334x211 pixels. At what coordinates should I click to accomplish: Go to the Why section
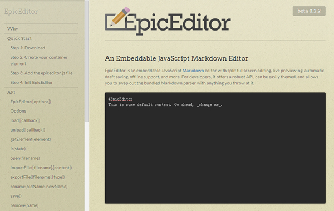[x=13, y=29]
